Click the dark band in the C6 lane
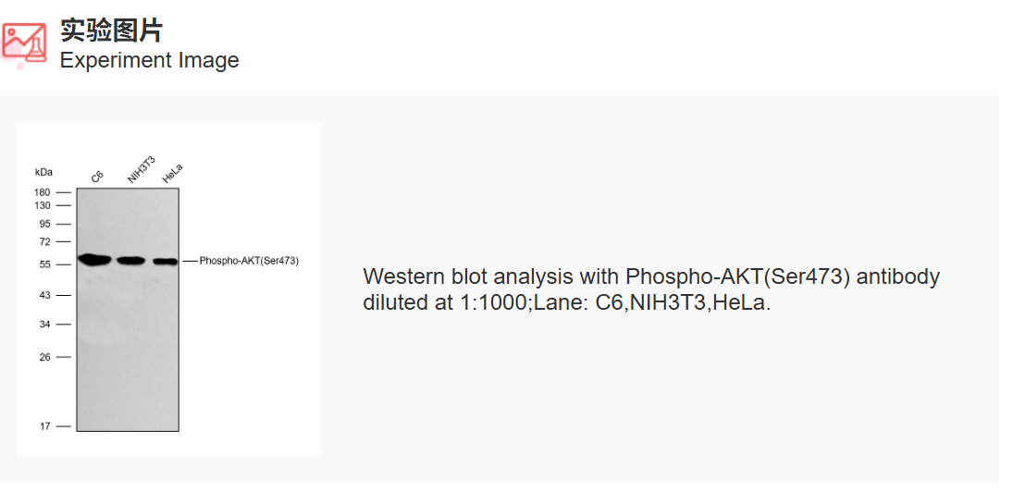This screenshot has height=491, width=1013. pyautogui.click(x=94, y=259)
